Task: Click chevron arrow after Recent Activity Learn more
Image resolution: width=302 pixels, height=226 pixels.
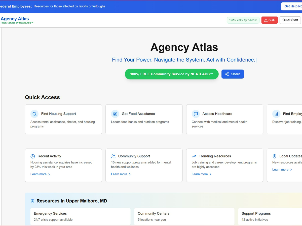Action: tap(49, 174)
